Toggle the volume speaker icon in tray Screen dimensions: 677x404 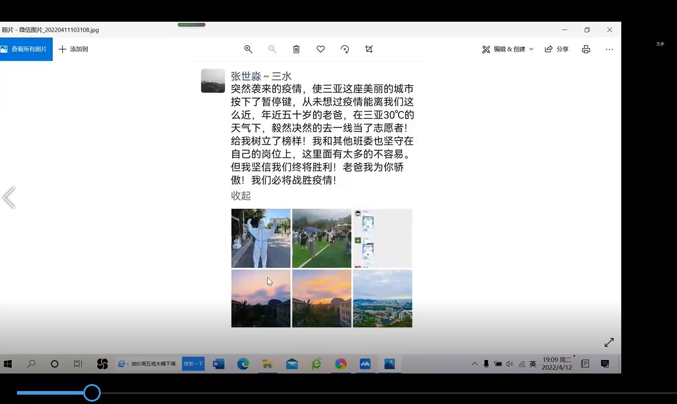[509, 364]
